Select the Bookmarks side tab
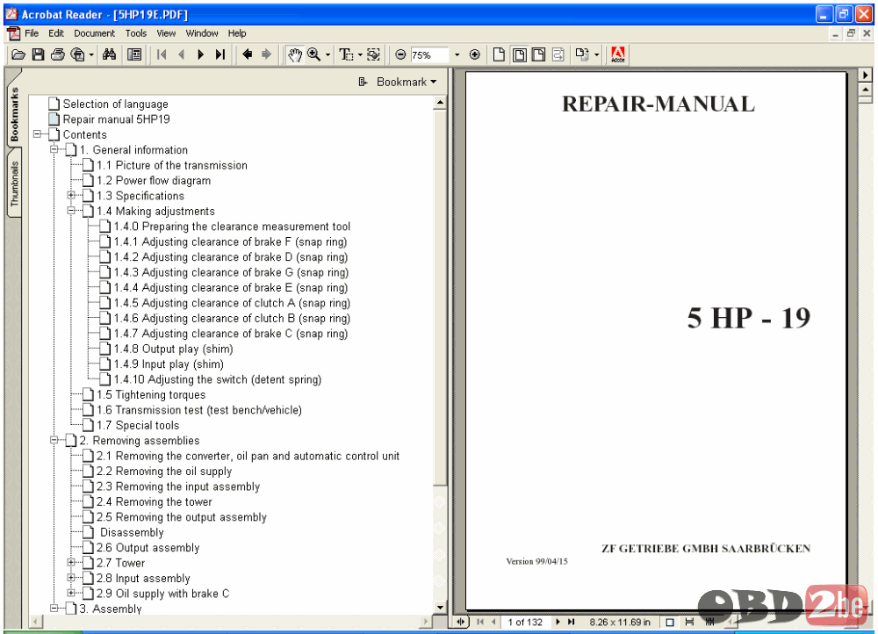Image resolution: width=878 pixels, height=634 pixels. pyautogui.click(x=14, y=113)
